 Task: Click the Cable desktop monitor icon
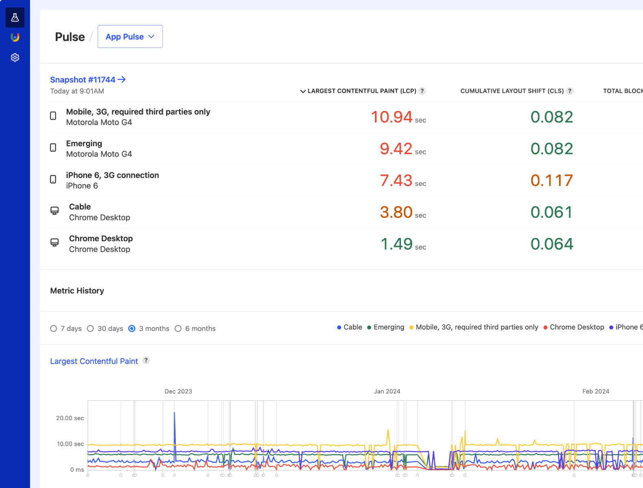click(55, 211)
